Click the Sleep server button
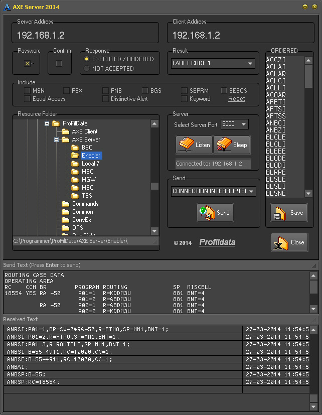Viewport: 322px width, 415px height. [x=232, y=145]
